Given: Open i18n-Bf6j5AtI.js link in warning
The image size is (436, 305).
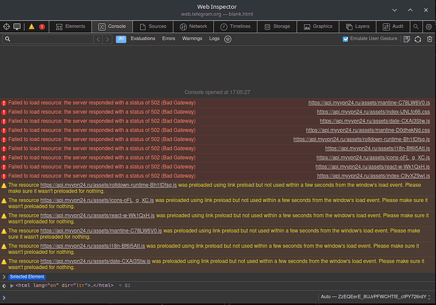Looking at the screenshot, I should 93,246.
